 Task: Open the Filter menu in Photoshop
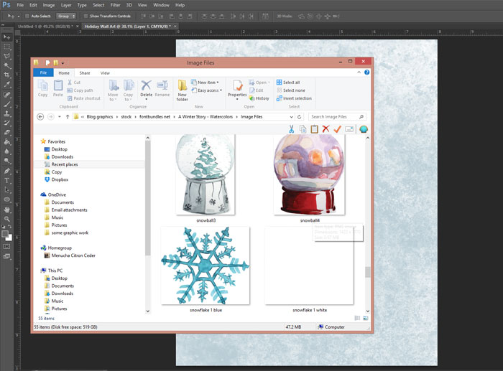pyautogui.click(x=115, y=5)
